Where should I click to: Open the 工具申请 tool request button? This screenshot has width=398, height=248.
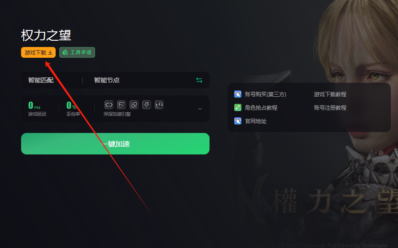77,52
